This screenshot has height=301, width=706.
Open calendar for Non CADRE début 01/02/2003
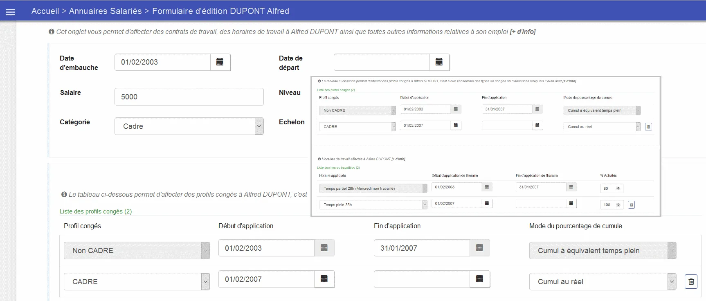[x=324, y=248]
